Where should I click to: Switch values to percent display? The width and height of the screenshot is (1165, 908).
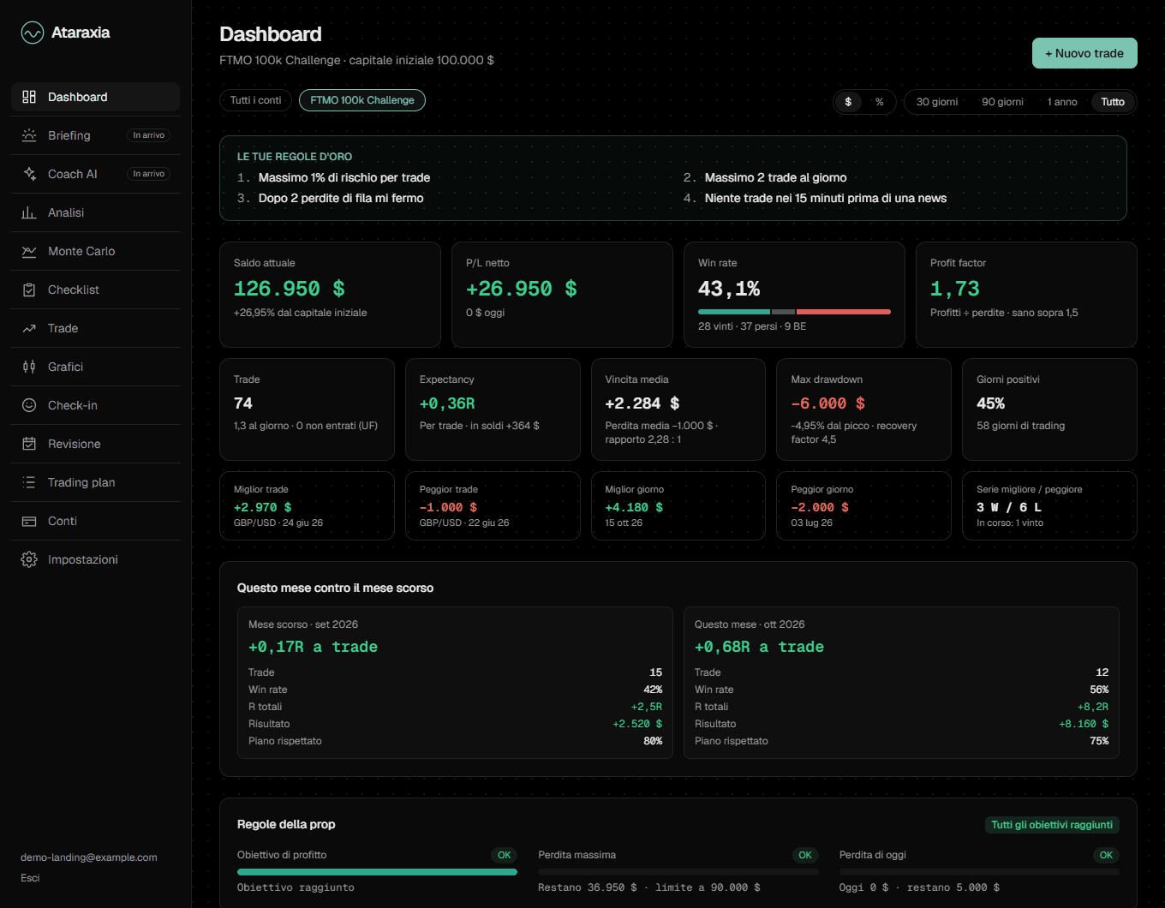pyautogui.click(x=879, y=102)
